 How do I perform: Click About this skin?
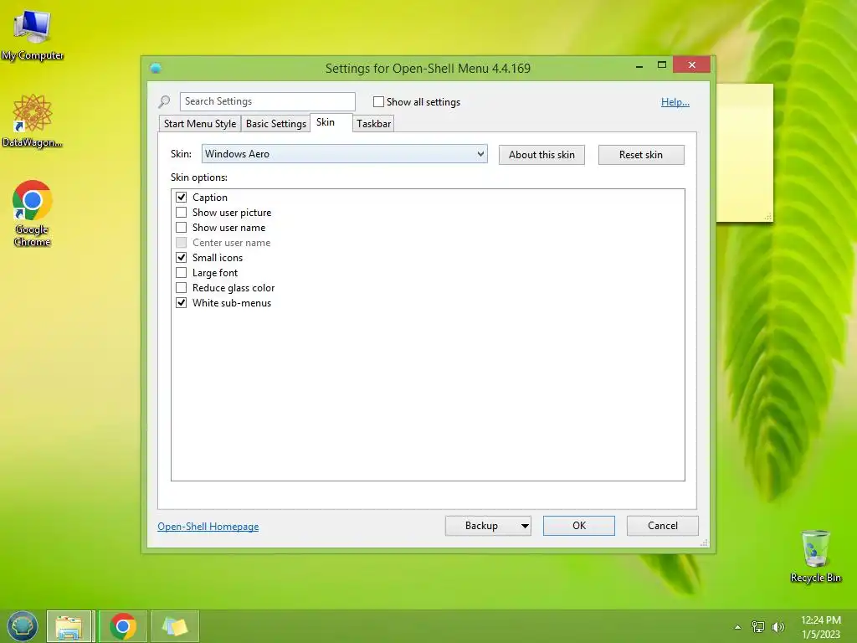(541, 155)
